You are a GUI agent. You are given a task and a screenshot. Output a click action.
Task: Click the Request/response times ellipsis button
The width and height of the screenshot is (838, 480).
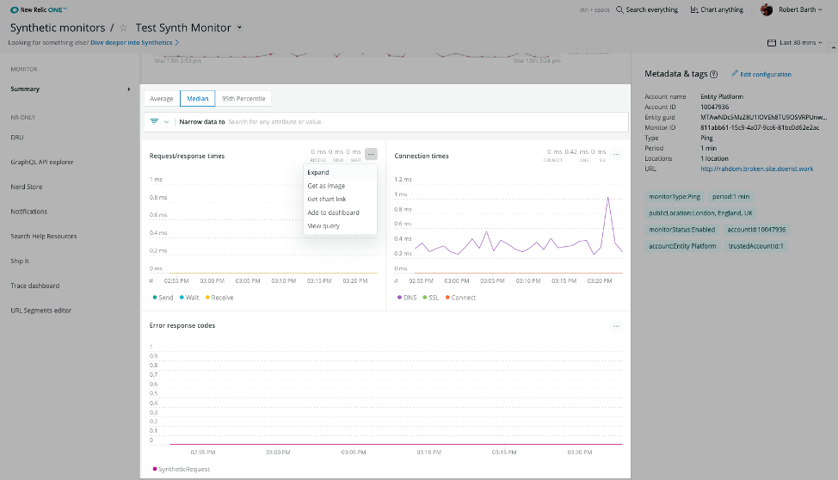[371, 154]
